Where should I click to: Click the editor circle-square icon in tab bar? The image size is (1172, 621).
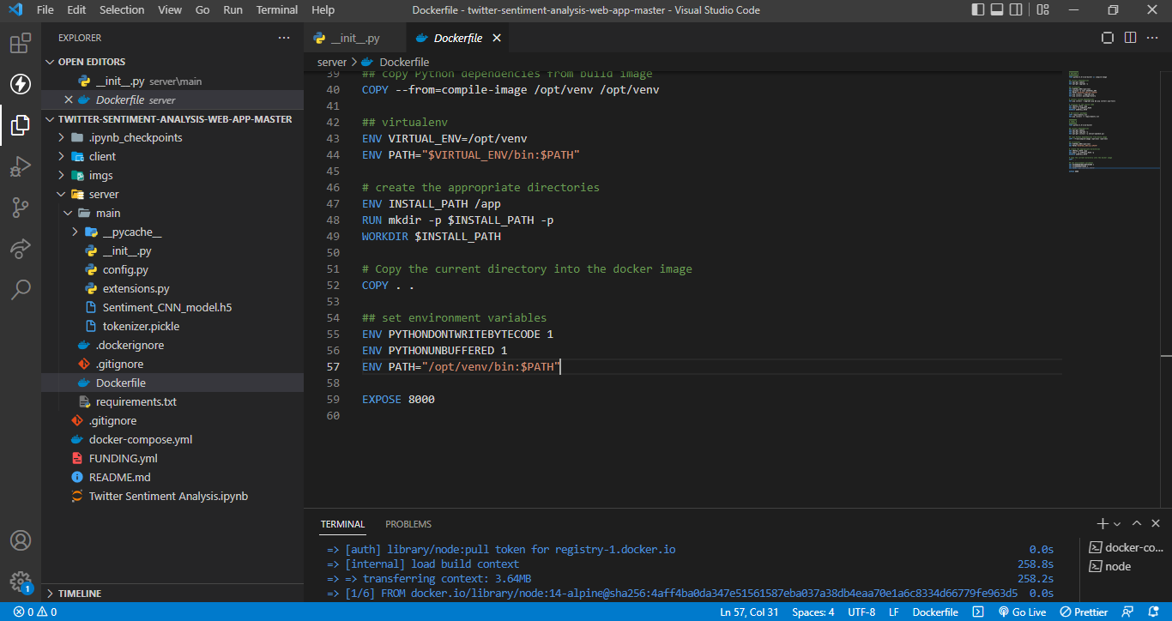tap(1108, 38)
